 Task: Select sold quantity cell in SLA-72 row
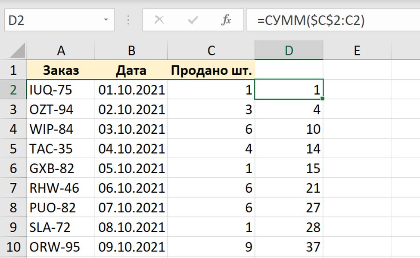click(212, 227)
